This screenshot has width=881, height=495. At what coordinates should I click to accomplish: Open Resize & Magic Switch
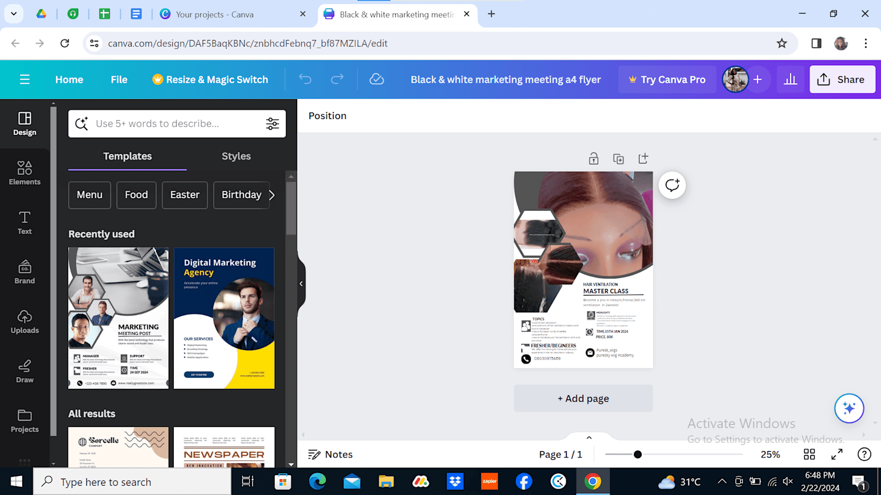click(x=210, y=79)
